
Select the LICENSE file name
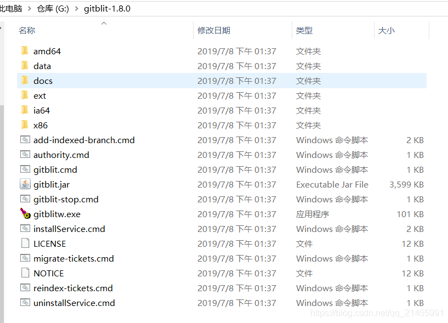(50, 244)
